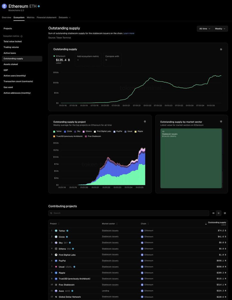Image resolution: width=232 pixels, height=300 pixels.
Task: Click the TrueUSD legend color swatch
Action: (x=54, y=136)
